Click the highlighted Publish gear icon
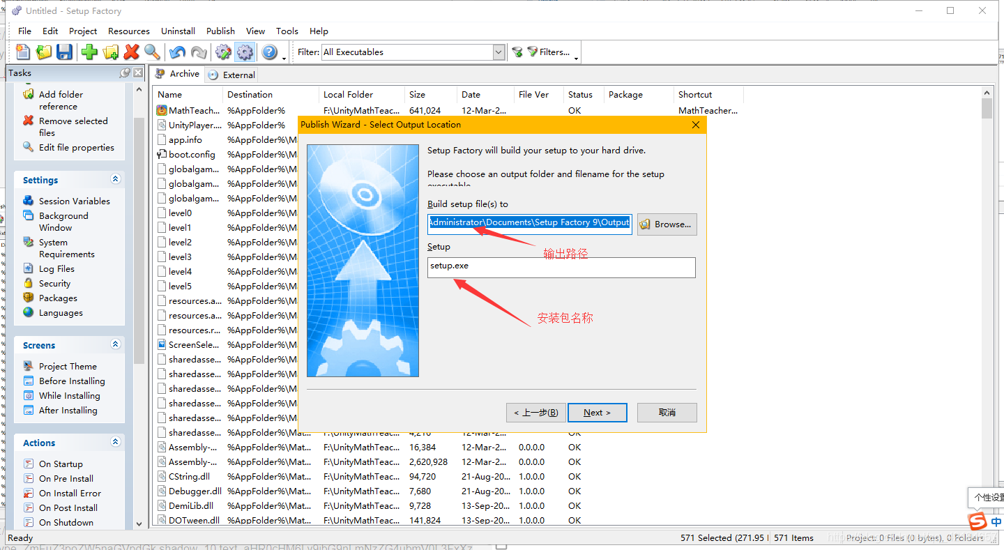 [x=245, y=52]
